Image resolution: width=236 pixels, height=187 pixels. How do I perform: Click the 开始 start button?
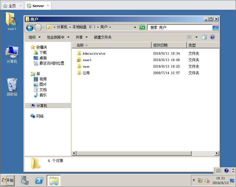coord(8,180)
